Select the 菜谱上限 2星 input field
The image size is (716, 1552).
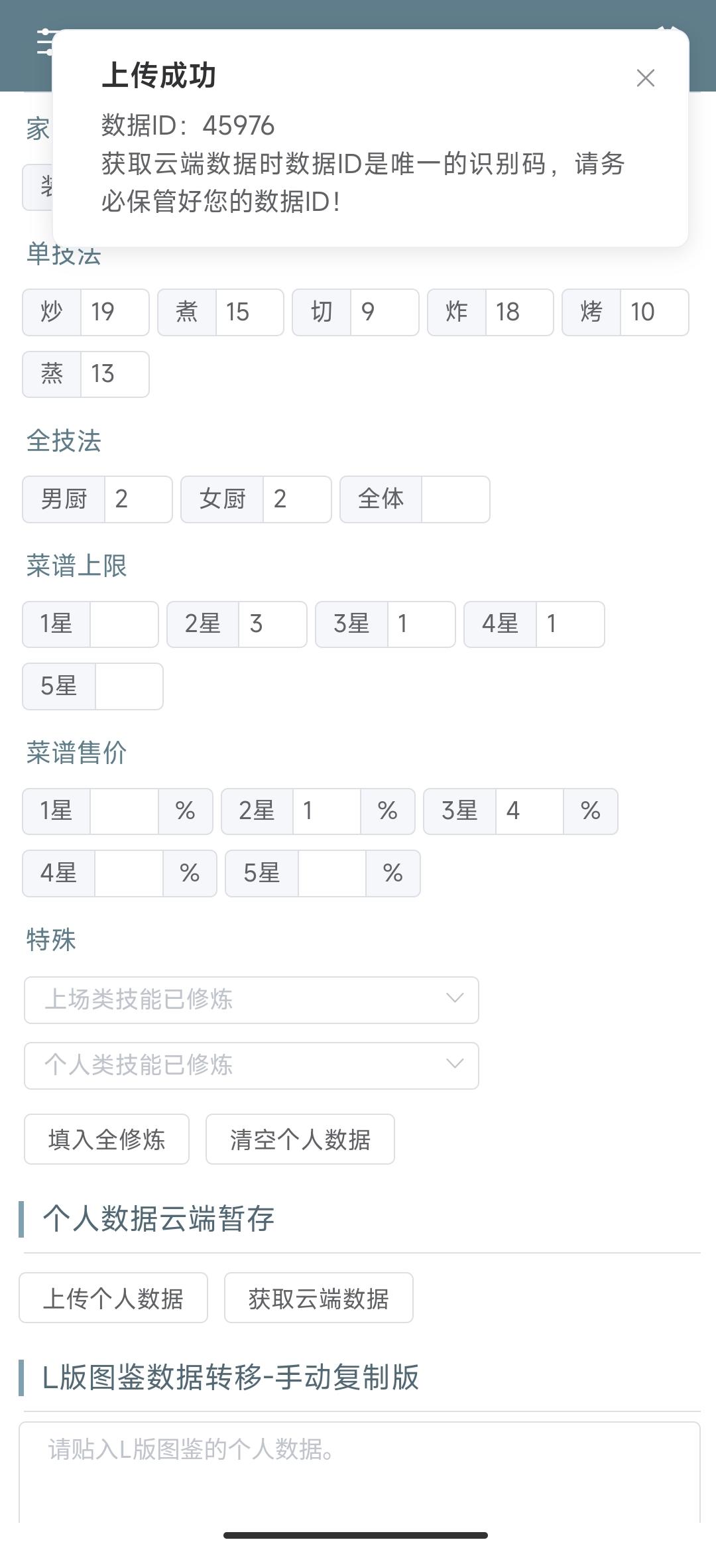point(272,624)
